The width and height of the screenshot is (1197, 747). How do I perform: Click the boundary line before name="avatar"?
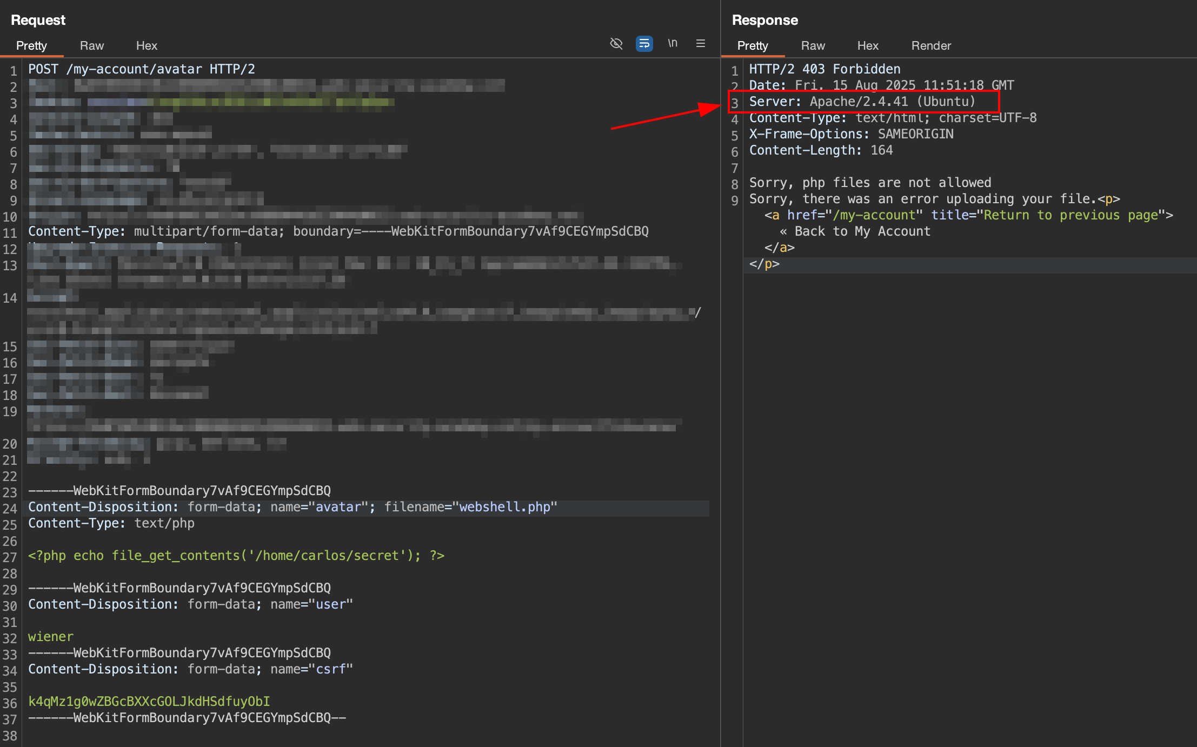(179, 491)
